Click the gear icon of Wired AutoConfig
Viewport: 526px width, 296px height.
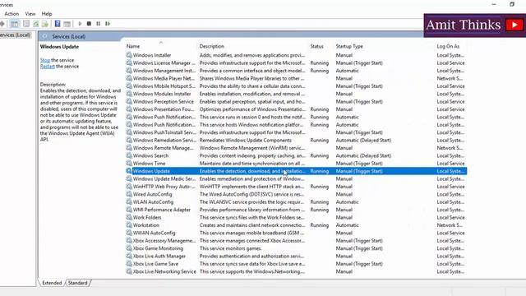(129, 194)
